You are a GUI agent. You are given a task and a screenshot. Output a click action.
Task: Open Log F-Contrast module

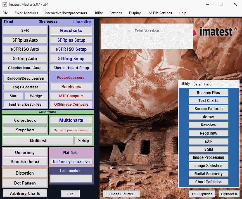click(25, 87)
